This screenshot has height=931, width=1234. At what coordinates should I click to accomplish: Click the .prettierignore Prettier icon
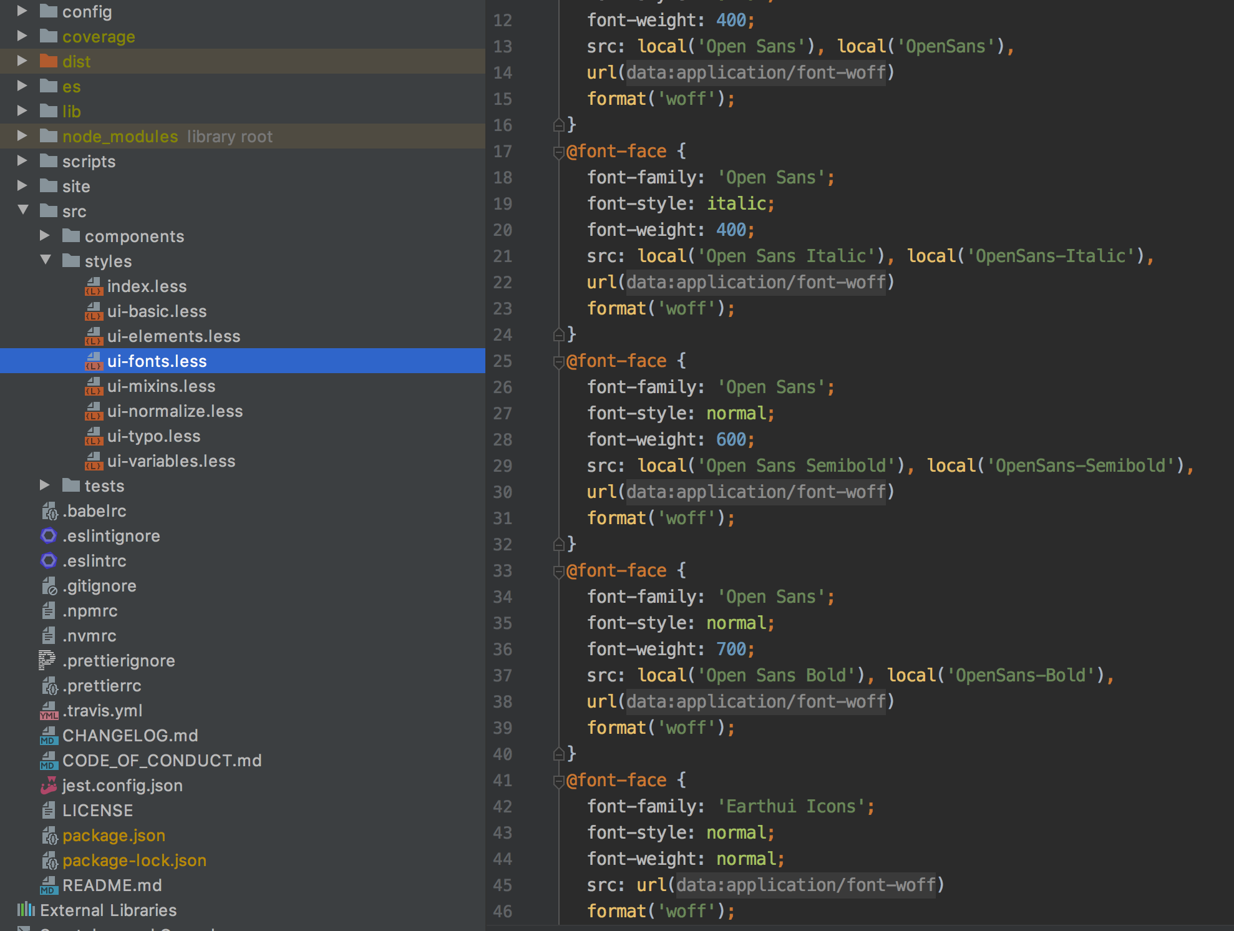click(47, 660)
